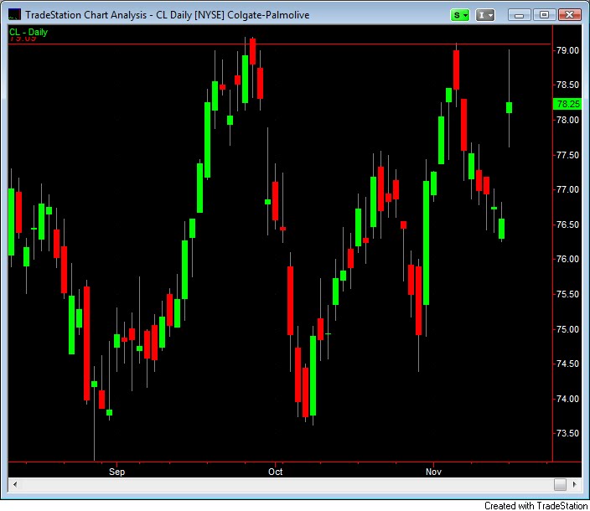
Task: Click the CL - Daily status label
Action: pyautogui.click(x=28, y=33)
